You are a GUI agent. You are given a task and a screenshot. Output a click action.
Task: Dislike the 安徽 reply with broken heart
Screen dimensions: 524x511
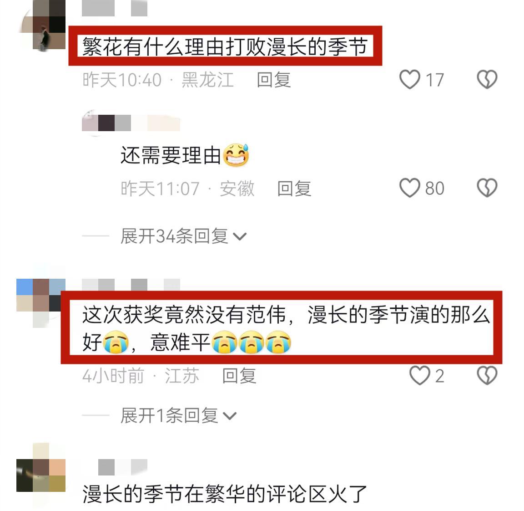click(487, 188)
